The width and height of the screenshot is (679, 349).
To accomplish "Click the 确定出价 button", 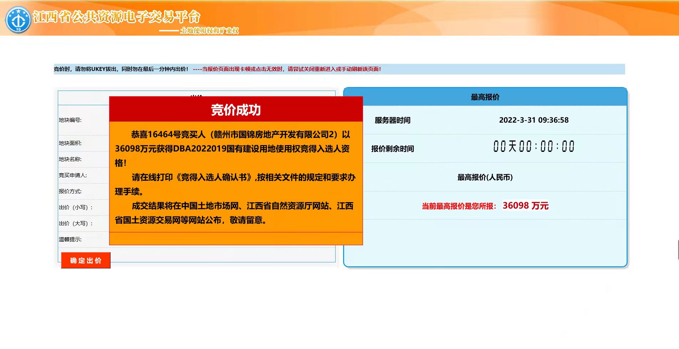I will click(x=86, y=260).
